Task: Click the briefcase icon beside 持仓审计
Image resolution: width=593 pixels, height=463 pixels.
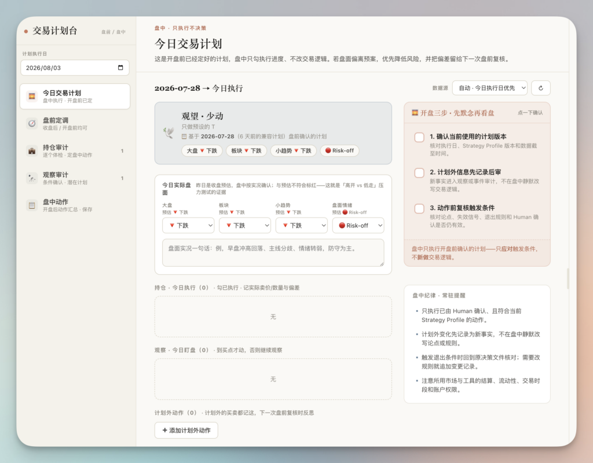Action: tap(32, 151)
